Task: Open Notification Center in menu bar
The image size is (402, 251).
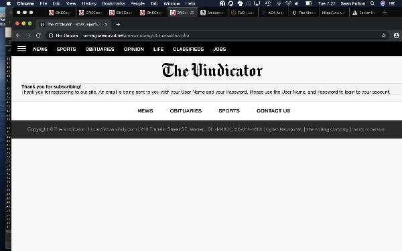Action: pyautogui.click(x=392, y=3)
